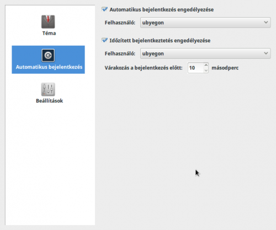276x230 pixels.
Task: Open the Felhasználó dropdown under timed login
Action: point(205,54)
